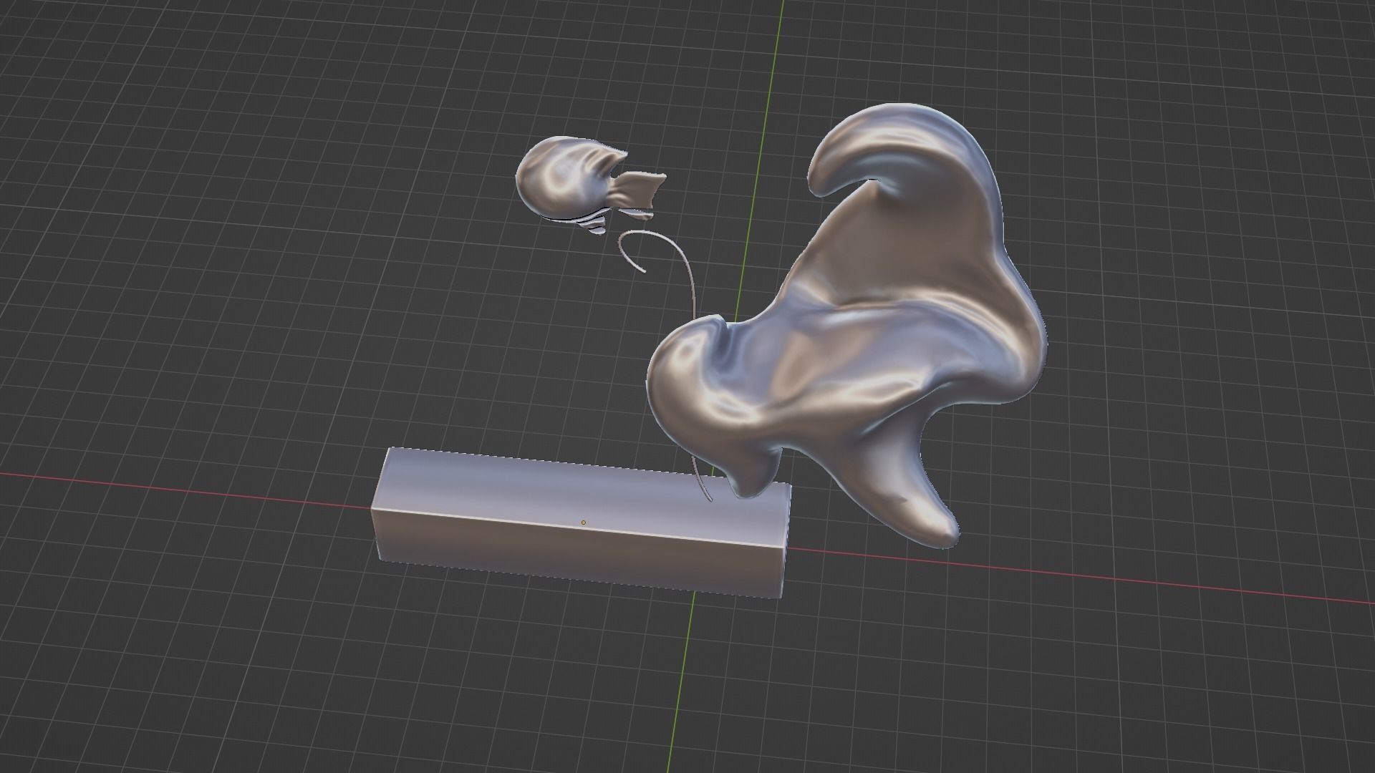Image resolution: width=1375 pixels, height=773 pixels.
Task: Click the orange origin dot on the box
Action: 584,522
